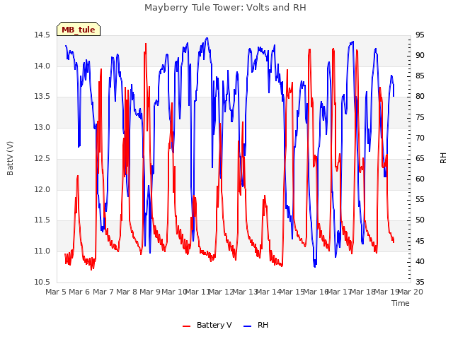453x339 pixels.
Task: Click the 55 right axis value
Action: coord(420,199)
